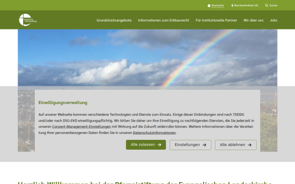Accept all with Alle zulassen button
This screenshot has width=295, height=184.
coord(146,145)
